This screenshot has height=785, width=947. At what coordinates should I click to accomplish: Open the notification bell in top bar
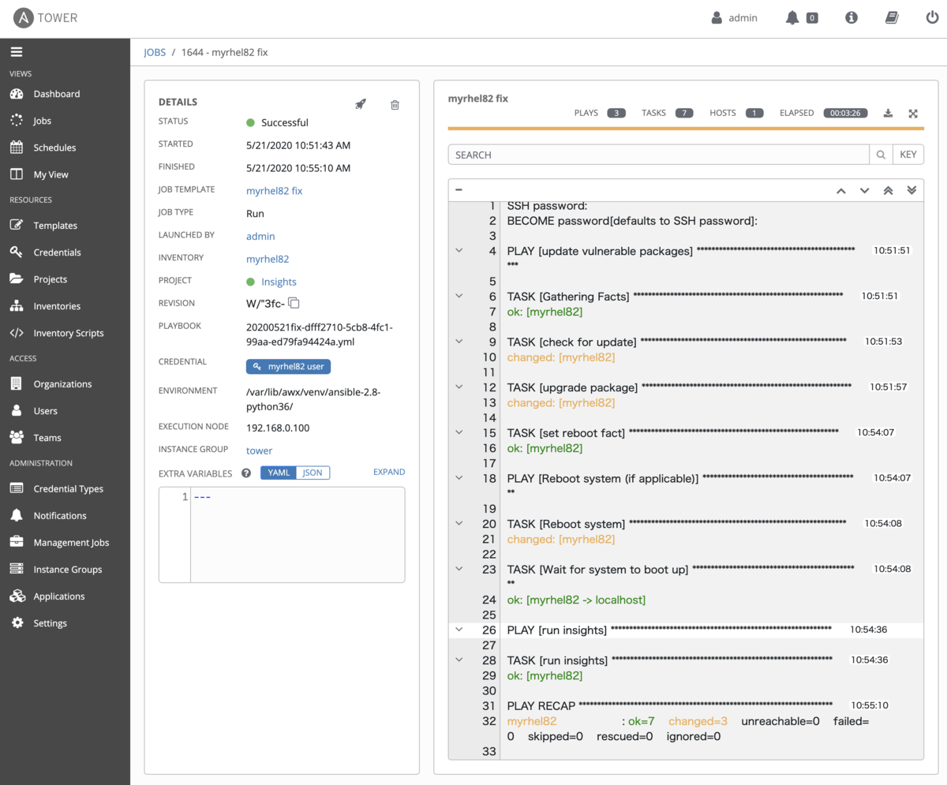click(x=792, y=17)
